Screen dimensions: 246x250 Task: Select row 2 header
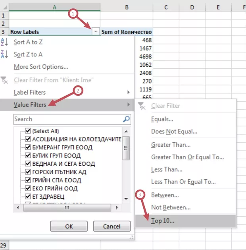pyautogui.click(x=4, y=23)
